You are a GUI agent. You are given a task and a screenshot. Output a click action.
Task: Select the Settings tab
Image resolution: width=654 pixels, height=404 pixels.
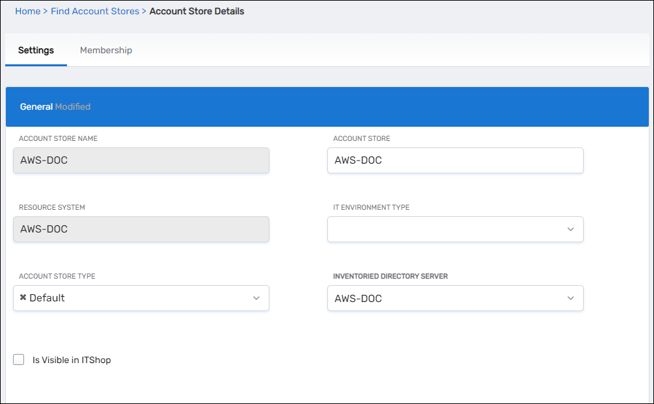[x=36, y=51]
